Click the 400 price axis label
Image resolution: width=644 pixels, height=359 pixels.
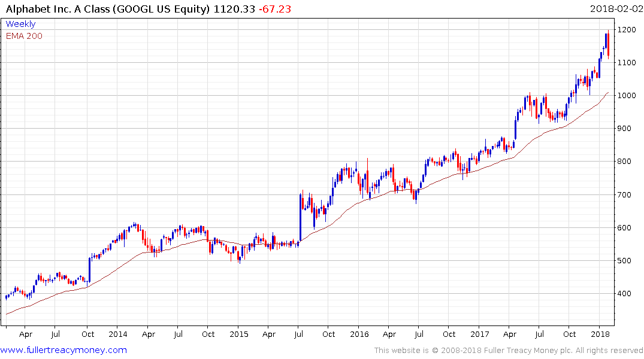[624, 293]
